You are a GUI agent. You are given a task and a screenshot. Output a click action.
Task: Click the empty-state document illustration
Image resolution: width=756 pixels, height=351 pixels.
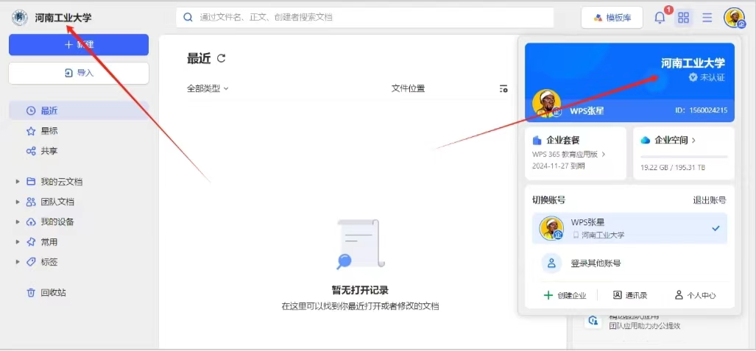coord(361,244)
